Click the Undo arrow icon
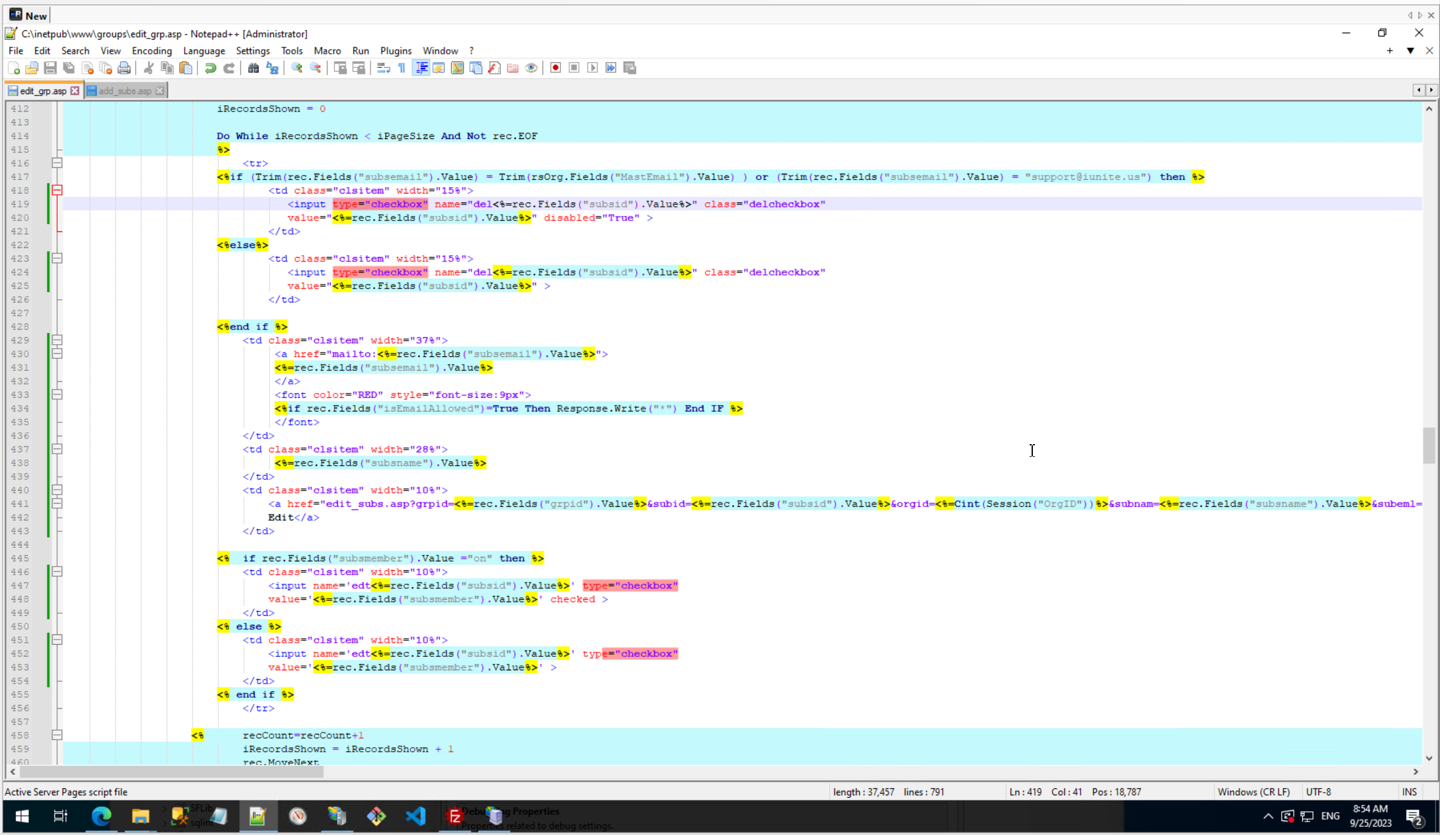 click(x=210, y=68)
